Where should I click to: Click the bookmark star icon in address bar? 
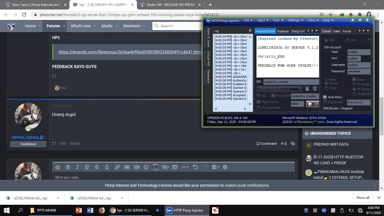[x=331, y=15]
